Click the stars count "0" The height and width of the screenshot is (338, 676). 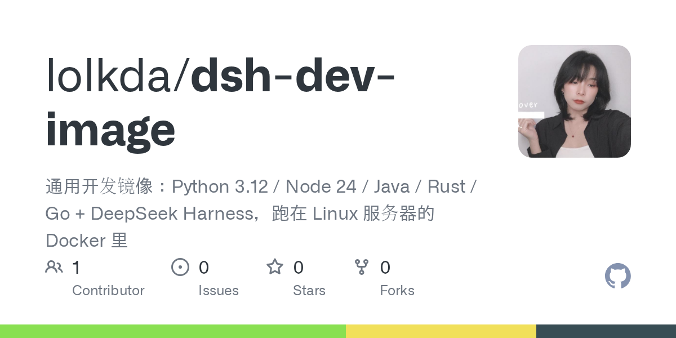pos(299,268)
